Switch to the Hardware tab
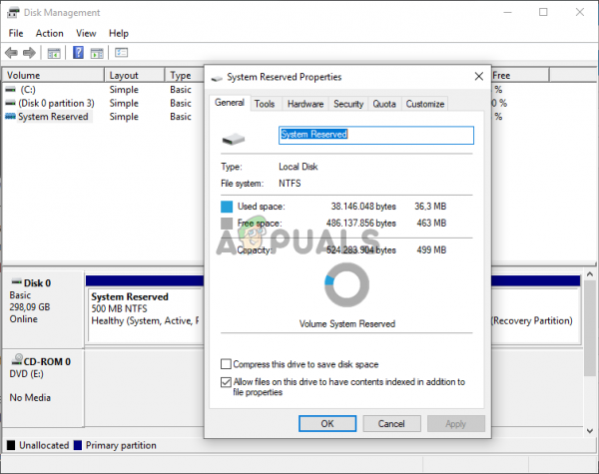599x474 pixels. coord(305,104)
